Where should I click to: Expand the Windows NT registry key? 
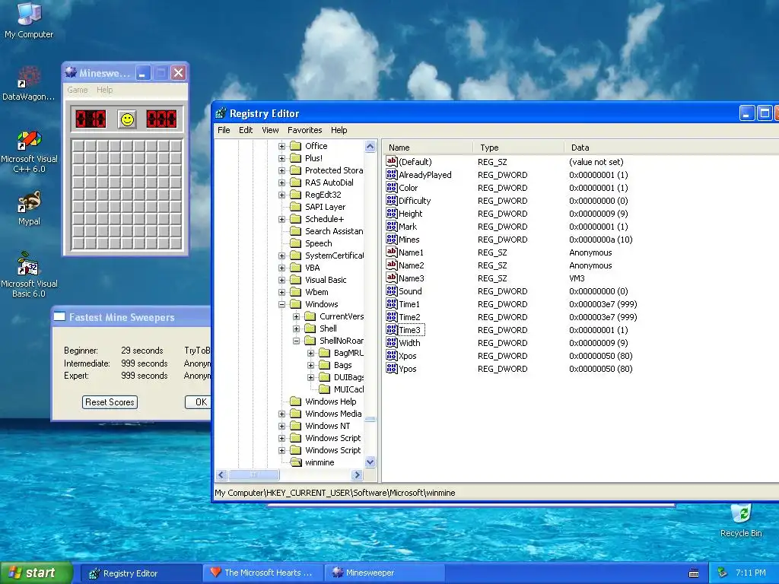tap(281, 426)
